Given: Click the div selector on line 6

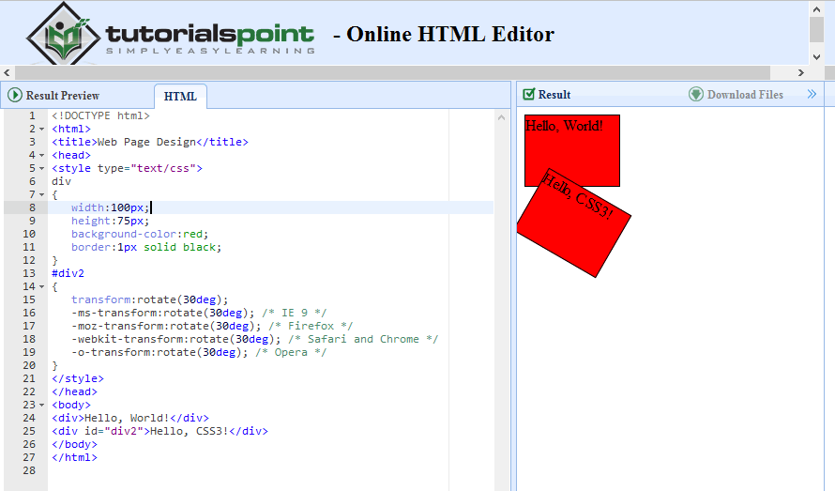Looking at the screenshot, I should click(61, 181).
